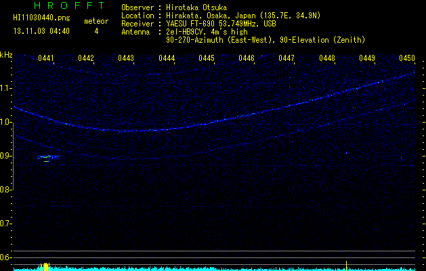426x271 pixels.
Task: Click the yellow power spike below 0441
Action: tap(45, 267)
